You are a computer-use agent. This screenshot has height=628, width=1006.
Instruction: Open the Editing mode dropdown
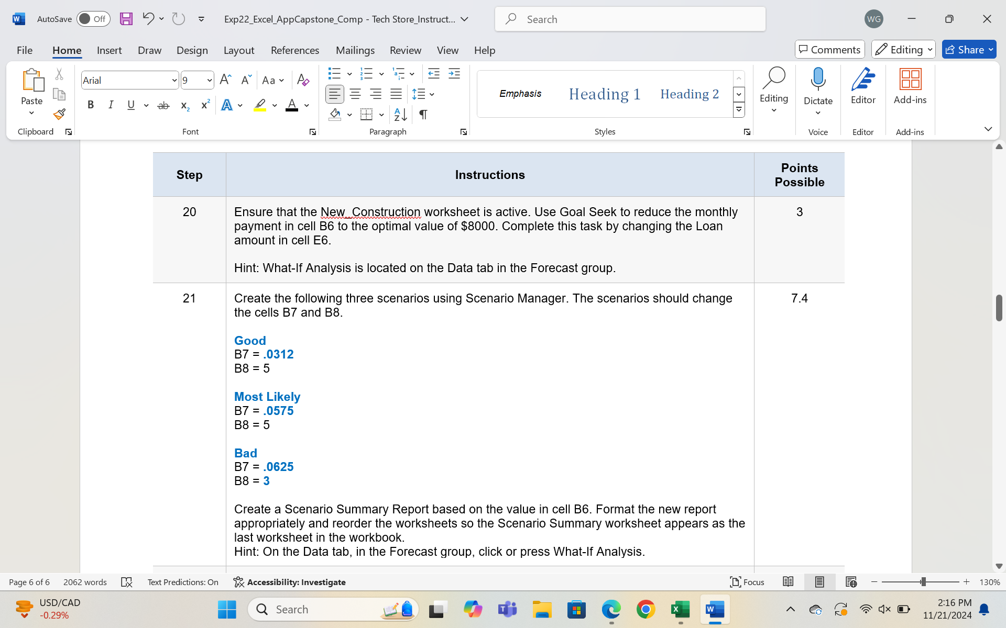tap(903, 50)
